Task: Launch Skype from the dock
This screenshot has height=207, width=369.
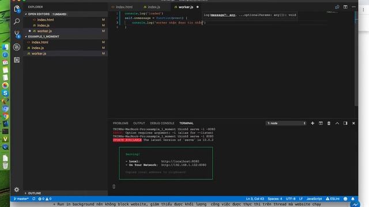Action: (5, 93)
